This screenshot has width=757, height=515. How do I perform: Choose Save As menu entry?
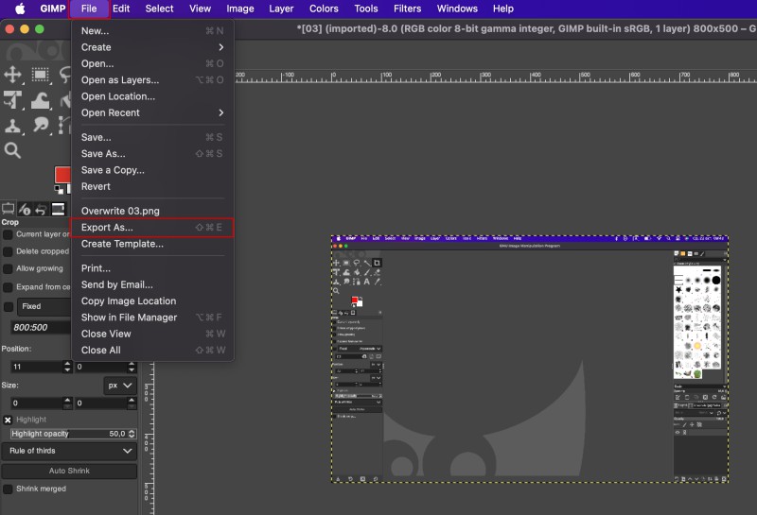click(152, 154)
